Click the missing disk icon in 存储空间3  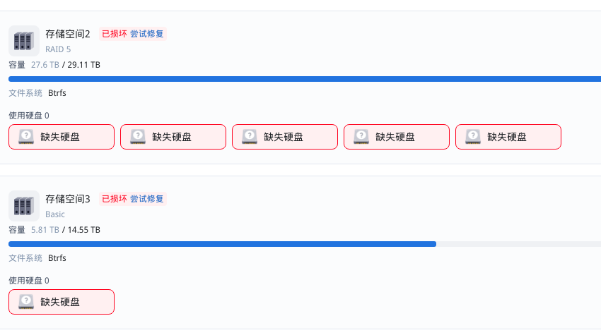[x=26, y=302]
